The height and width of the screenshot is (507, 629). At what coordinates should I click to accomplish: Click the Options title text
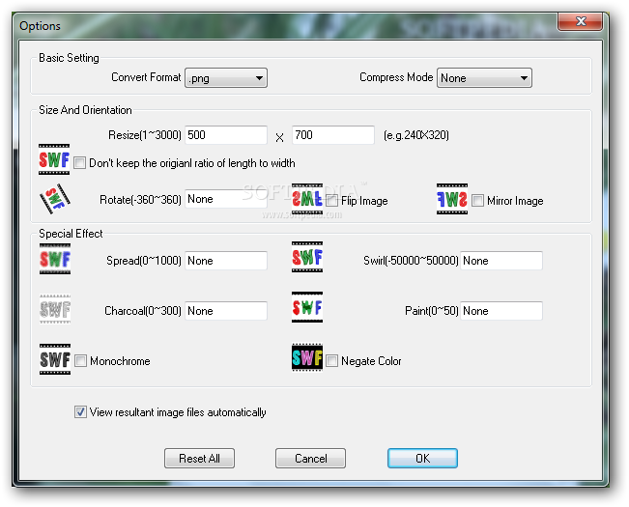(x=40, y=26)
